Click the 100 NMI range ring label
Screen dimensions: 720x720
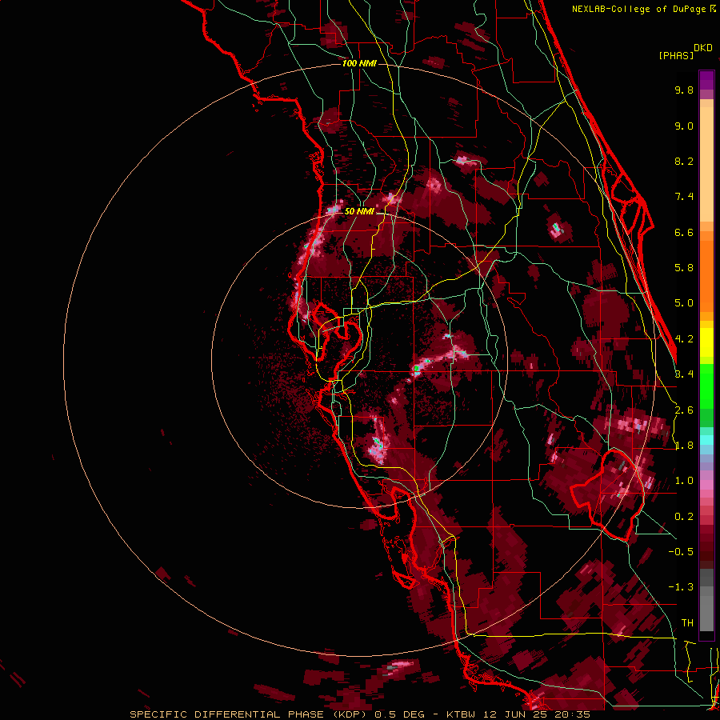pos(359,63)
